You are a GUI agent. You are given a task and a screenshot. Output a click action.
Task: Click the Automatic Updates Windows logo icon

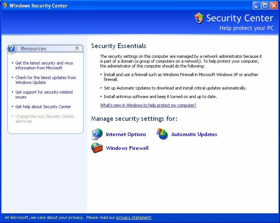[162, 134]
